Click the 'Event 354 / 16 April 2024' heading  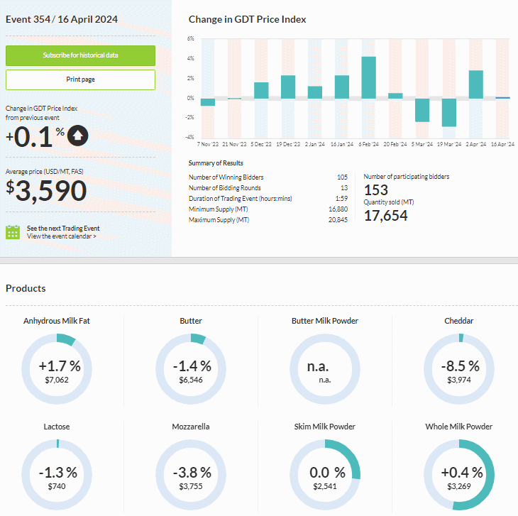click(x=62, y=19)
